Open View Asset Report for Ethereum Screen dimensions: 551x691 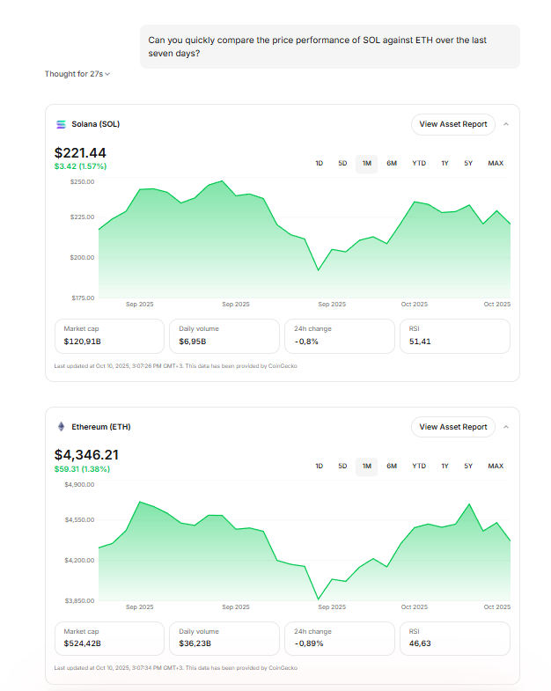coord(453,427)
